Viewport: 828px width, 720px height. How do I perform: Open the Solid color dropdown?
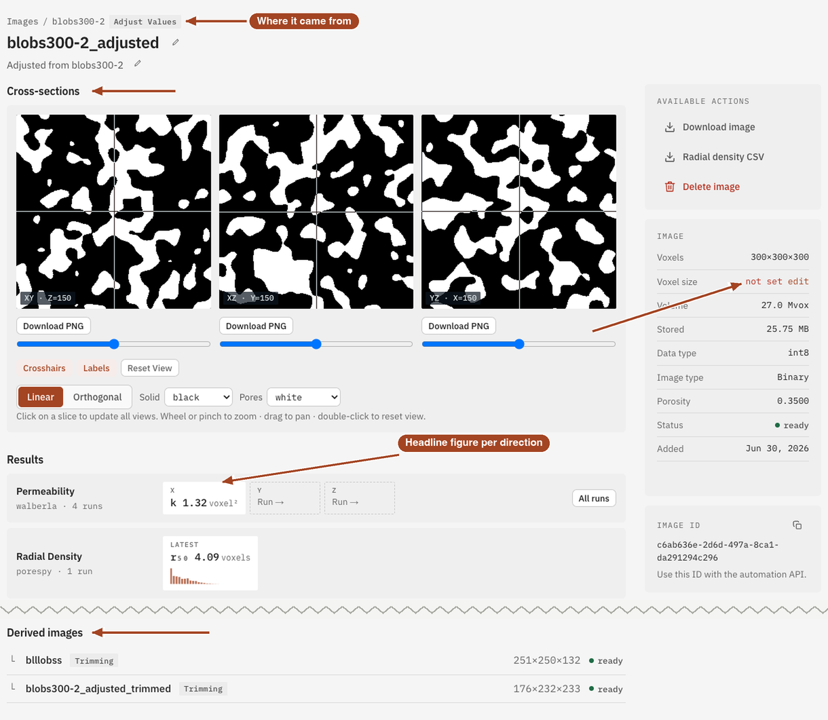click(x=198, y=397)
